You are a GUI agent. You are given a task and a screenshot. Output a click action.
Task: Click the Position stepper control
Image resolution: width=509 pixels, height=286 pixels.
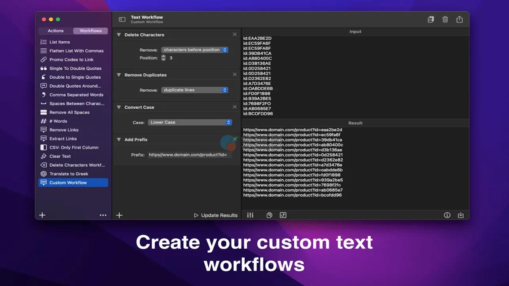click(x=164, y=58)
